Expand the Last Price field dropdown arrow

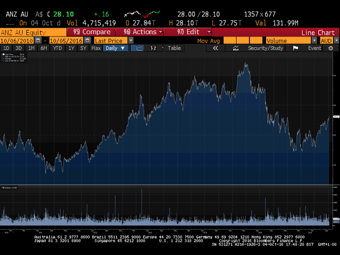pos(131,40)
